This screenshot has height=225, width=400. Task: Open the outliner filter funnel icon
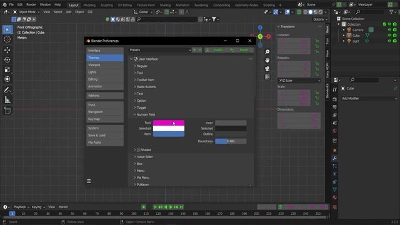[x=391, y=12]
